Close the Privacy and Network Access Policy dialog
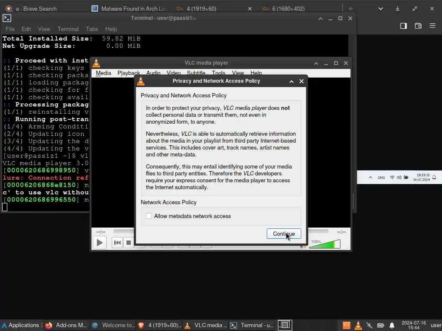The image size is (442, 331). 301,81
